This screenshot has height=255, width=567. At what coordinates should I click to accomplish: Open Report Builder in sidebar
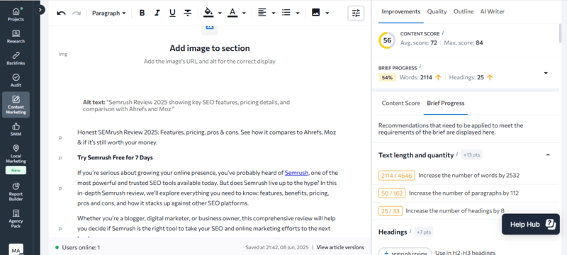[x=16, y=192]
